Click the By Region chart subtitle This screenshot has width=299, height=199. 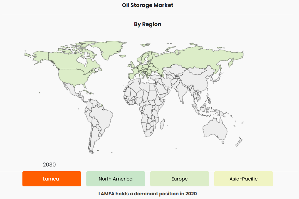[x=148, y=24]
